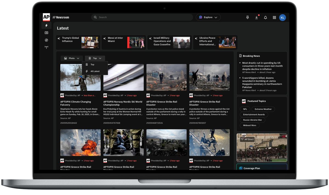329x195 pixels.
Task: Toggle the Extreme Weather topic filter
Action: [x=263, y=109]
